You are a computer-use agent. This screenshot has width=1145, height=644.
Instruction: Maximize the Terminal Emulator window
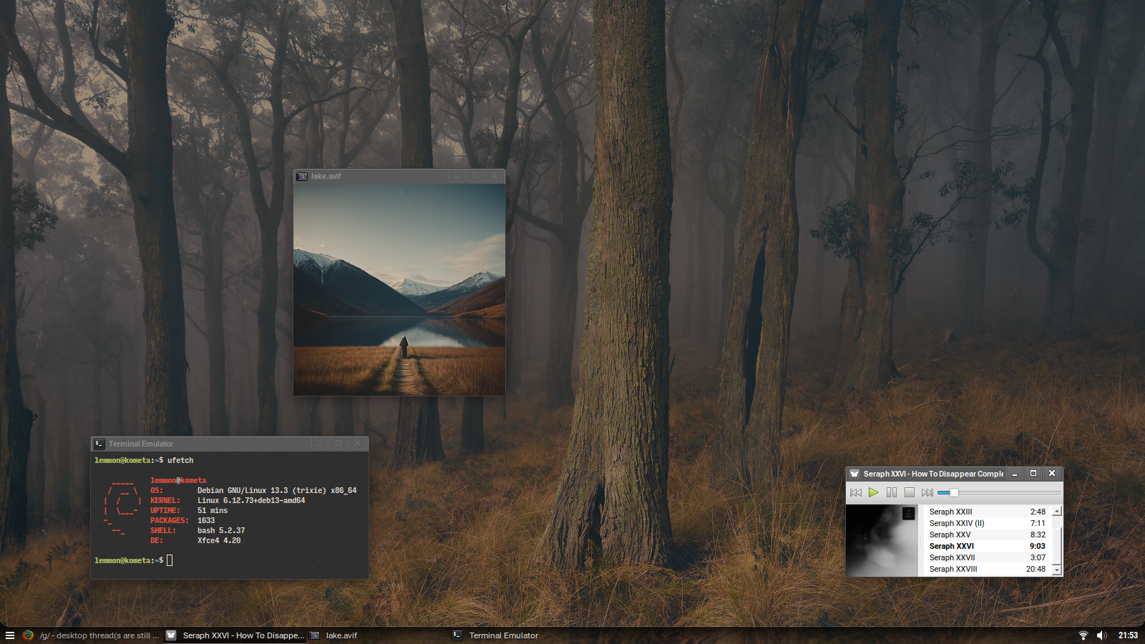(338, 444)
